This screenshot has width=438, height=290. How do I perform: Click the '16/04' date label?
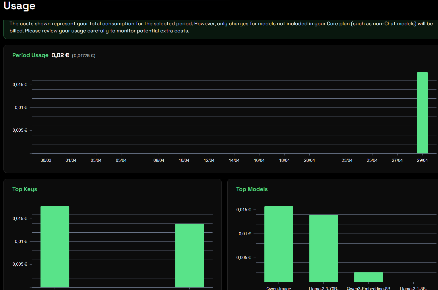[259, 160]
